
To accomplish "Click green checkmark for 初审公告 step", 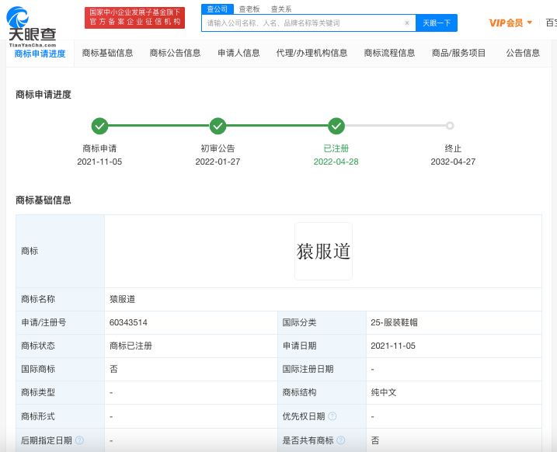I will point(218,126).
